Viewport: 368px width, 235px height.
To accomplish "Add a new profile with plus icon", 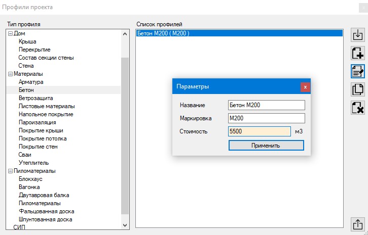I will pyautogui.click(x=358, y=53).
